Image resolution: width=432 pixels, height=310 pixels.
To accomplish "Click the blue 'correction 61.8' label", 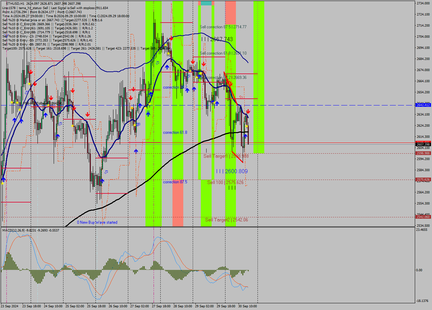I will click(175, 132).
